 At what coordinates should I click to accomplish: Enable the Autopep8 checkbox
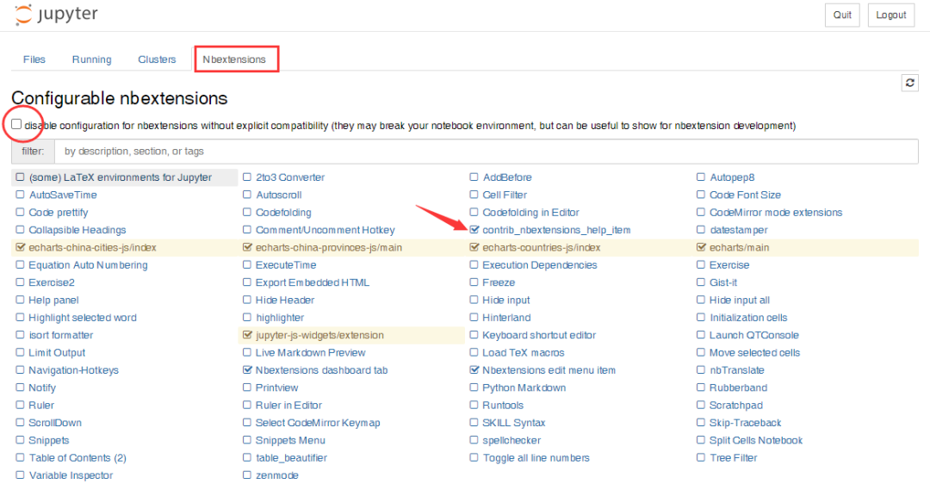pyautogui.click(x=701, y=177)
